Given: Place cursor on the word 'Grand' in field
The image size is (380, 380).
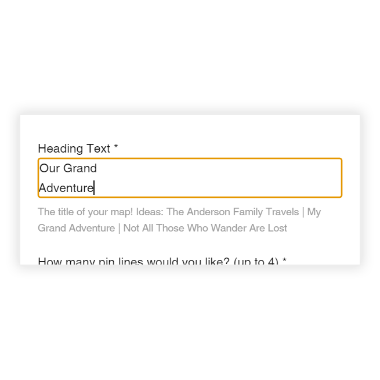Looking at the screenshot, I should click(80, 169).
